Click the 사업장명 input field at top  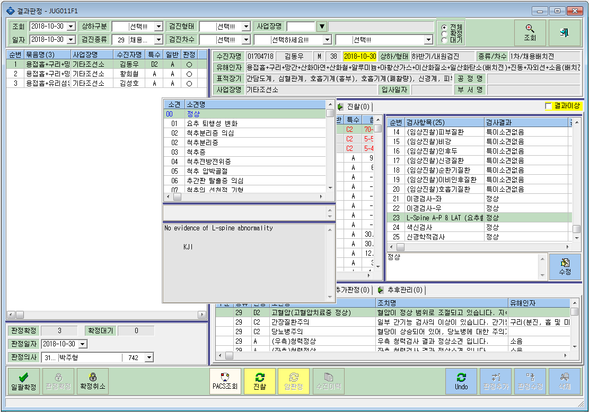point(301,26)
